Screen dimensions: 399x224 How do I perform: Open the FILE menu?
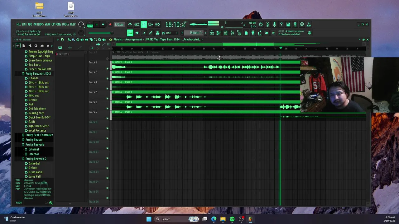pos(19,24)
